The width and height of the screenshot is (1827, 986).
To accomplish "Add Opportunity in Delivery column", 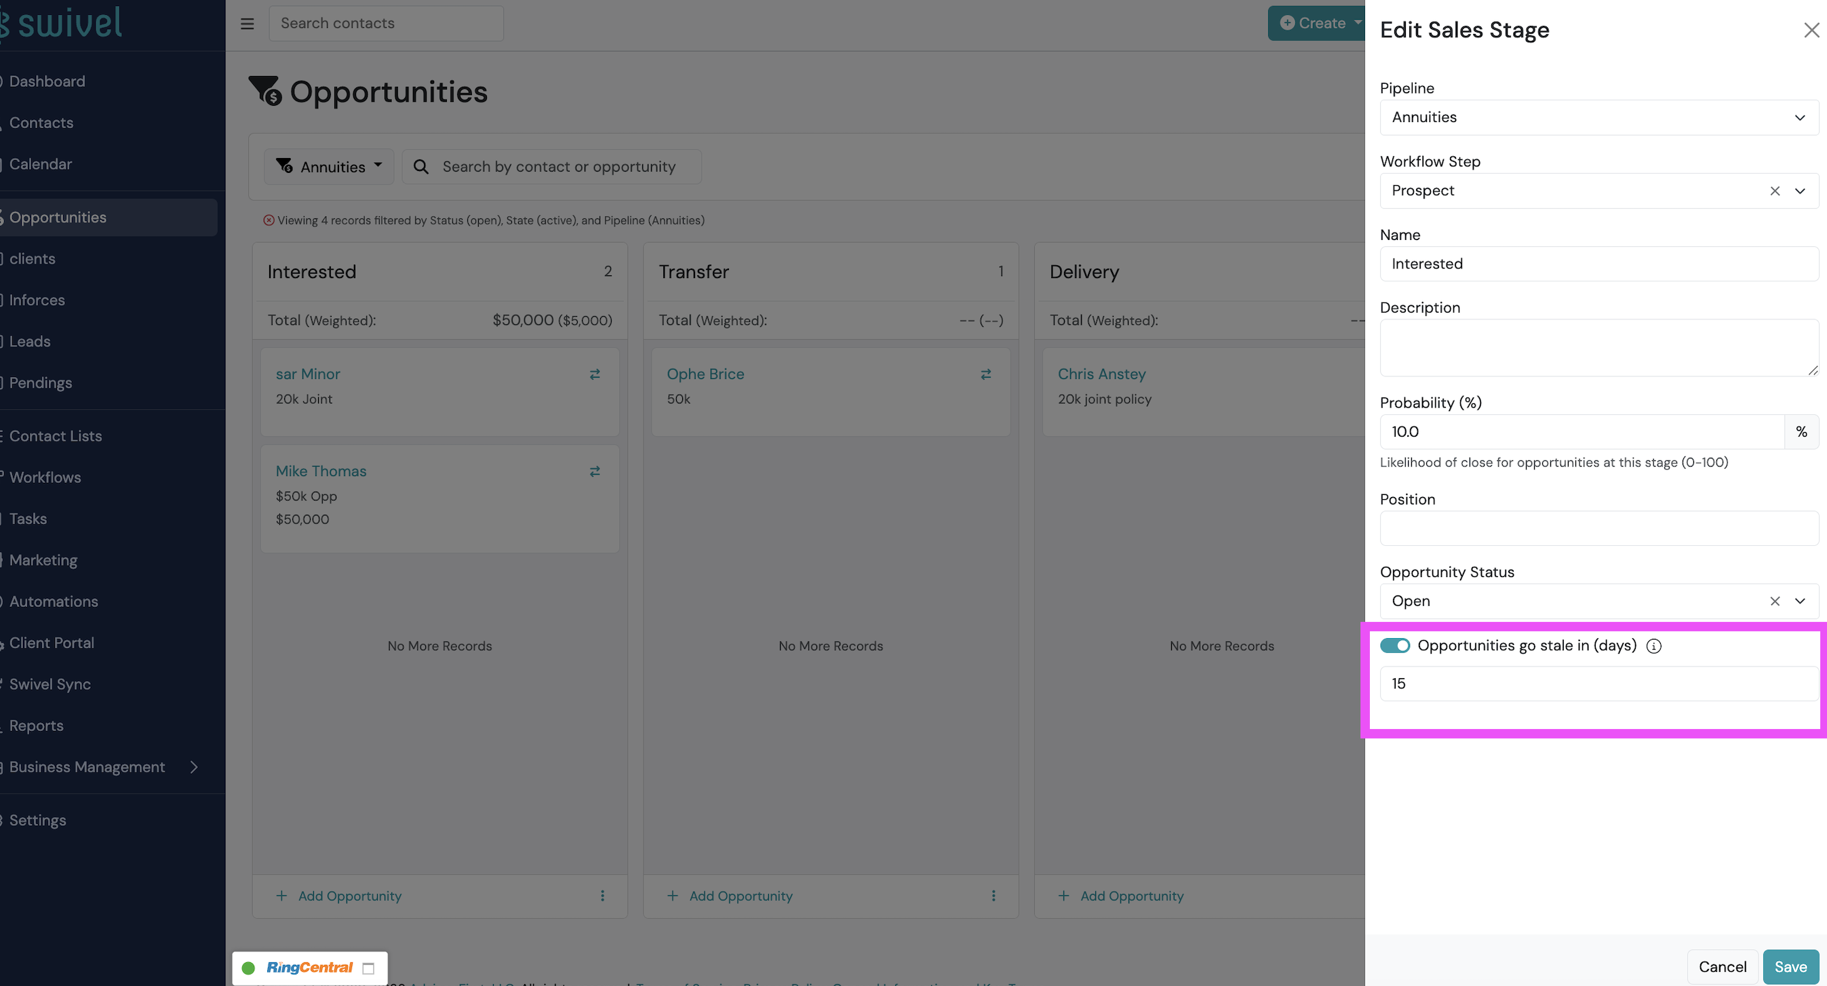I will 1120,896.
